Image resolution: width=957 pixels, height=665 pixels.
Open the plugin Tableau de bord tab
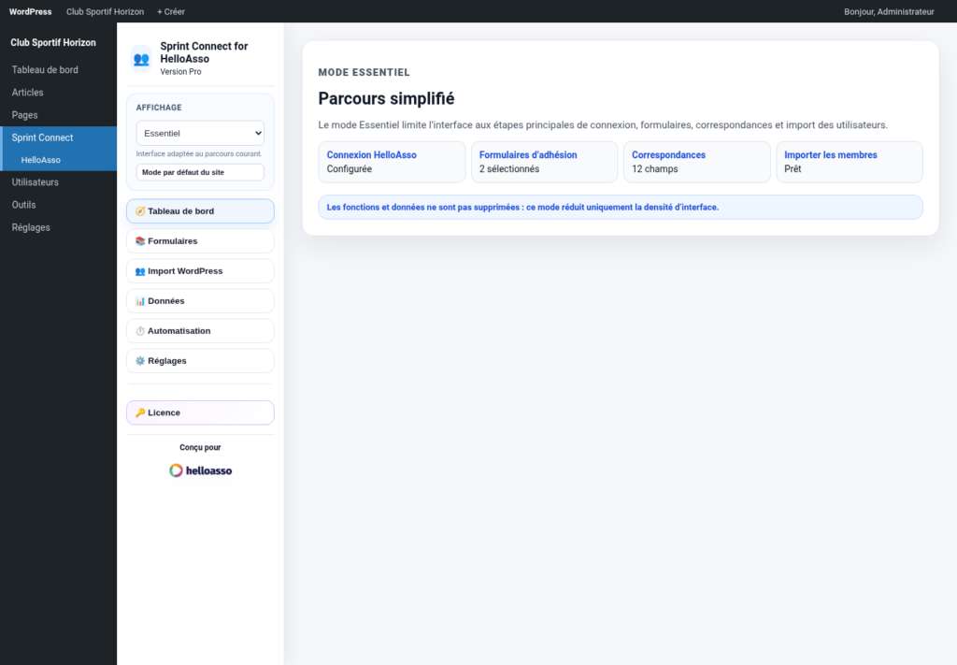click(x=200, y=211)
